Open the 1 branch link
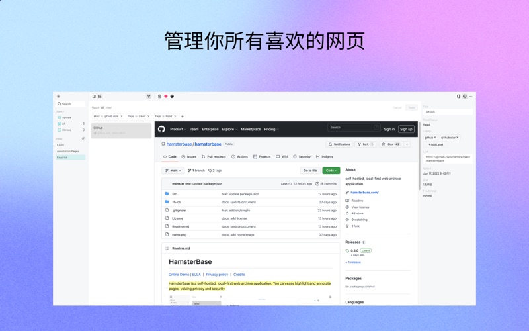 (x=196, y=171)
